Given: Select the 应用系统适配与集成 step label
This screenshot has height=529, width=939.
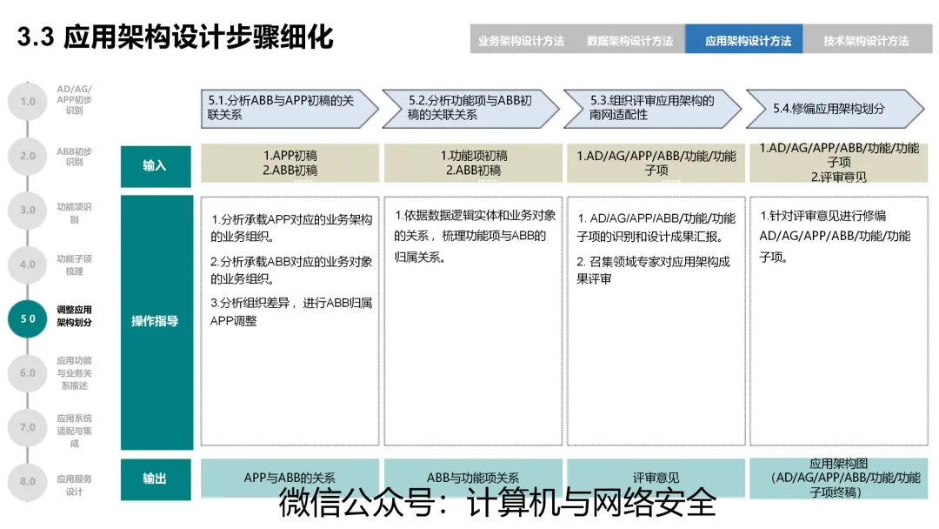Looking at the screenshot, I should (x=74, y=430).
